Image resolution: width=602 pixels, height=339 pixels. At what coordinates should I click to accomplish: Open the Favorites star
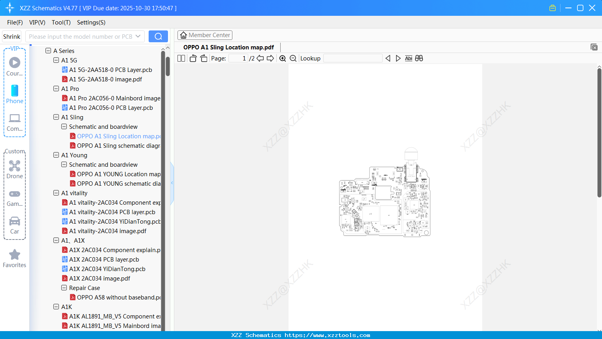pos(15,258)
